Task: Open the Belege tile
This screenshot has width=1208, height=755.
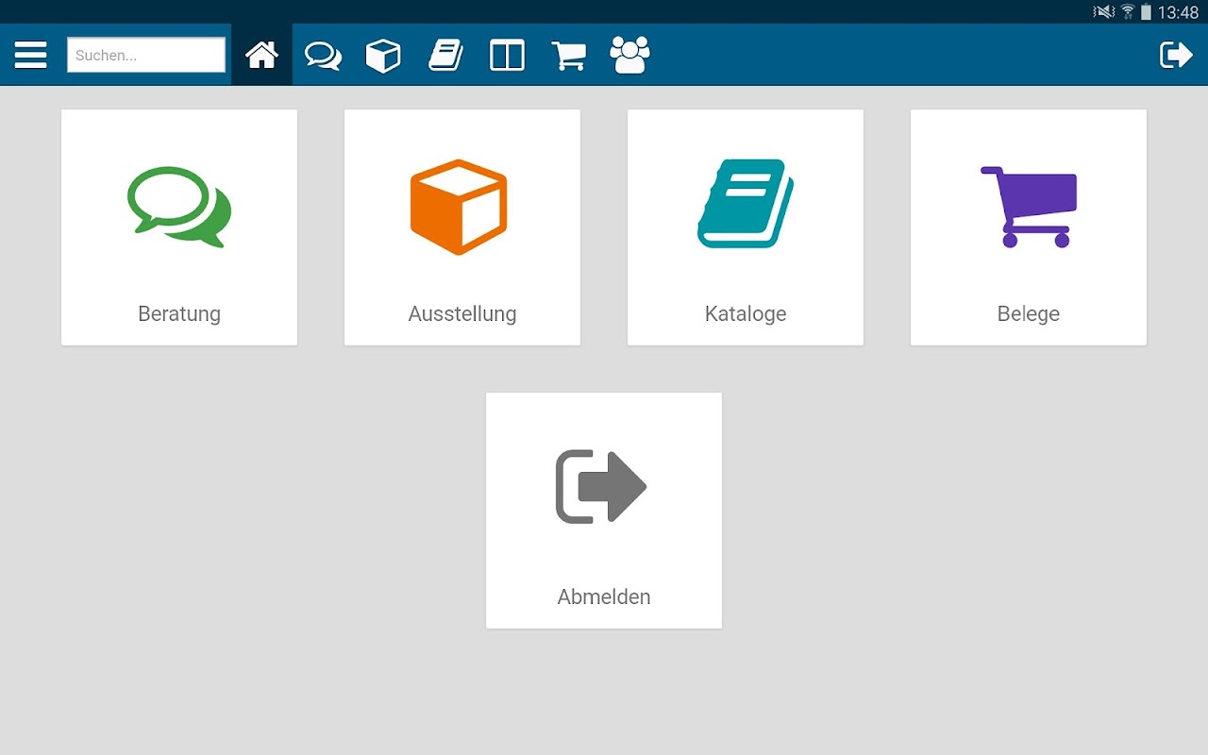Action: click(1029, 227)
